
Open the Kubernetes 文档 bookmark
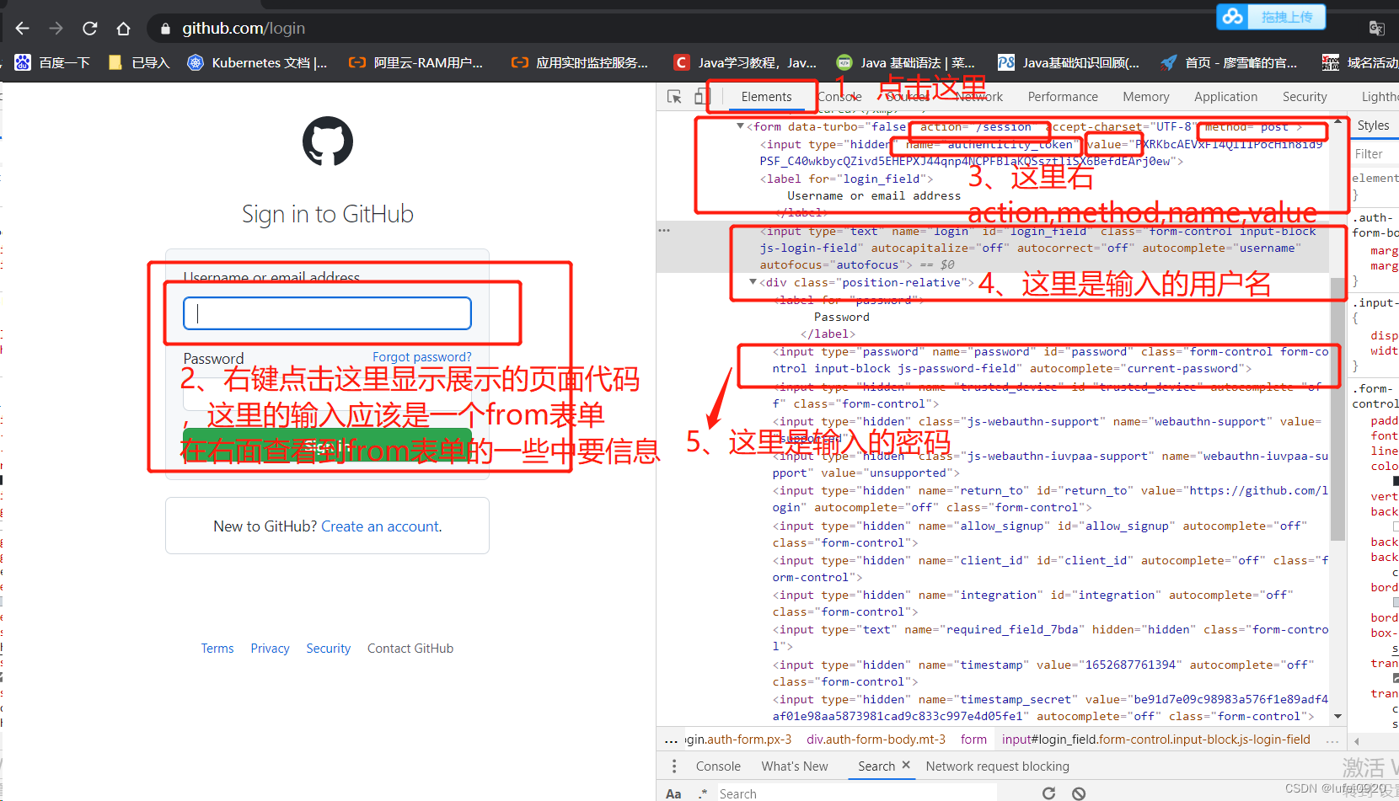pos(257,62)
